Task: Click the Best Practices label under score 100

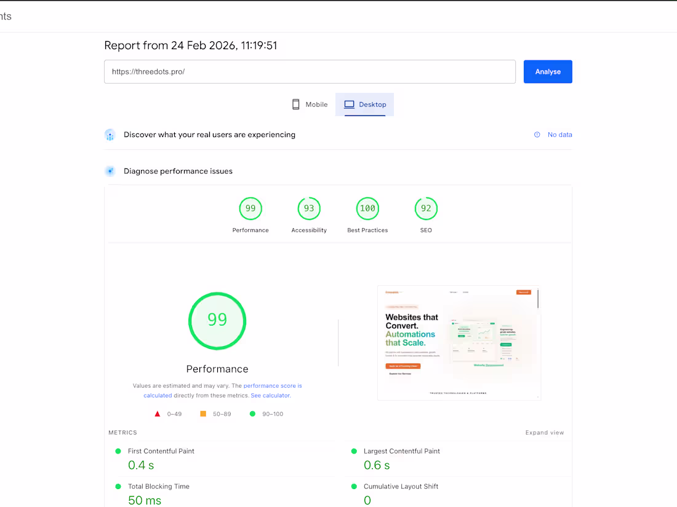Action: click(367, 230)
